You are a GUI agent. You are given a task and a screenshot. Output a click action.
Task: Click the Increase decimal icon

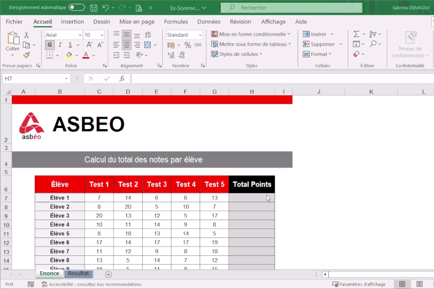(171, 55)
